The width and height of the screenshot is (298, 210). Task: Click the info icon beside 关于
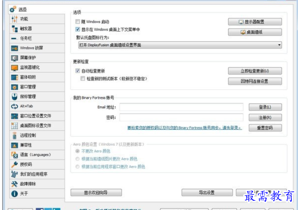pos(15,194)
